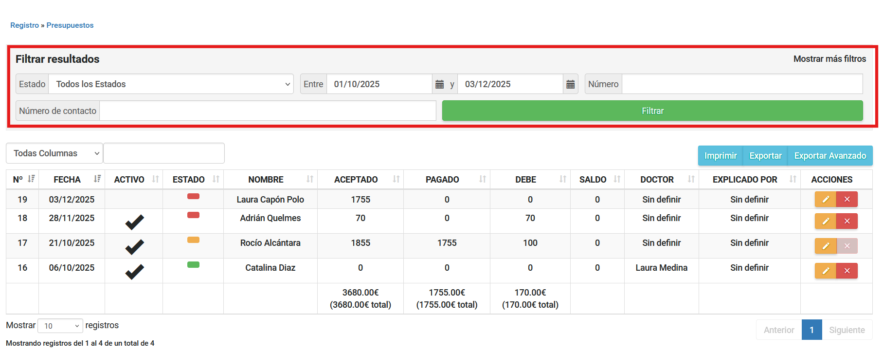Expand the Todas Columnas dropdown
Viewport: 883px width, 353px height.
coord(54,153)
